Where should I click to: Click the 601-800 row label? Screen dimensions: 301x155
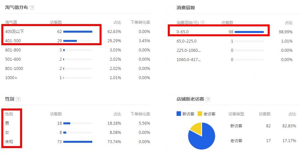13,50
